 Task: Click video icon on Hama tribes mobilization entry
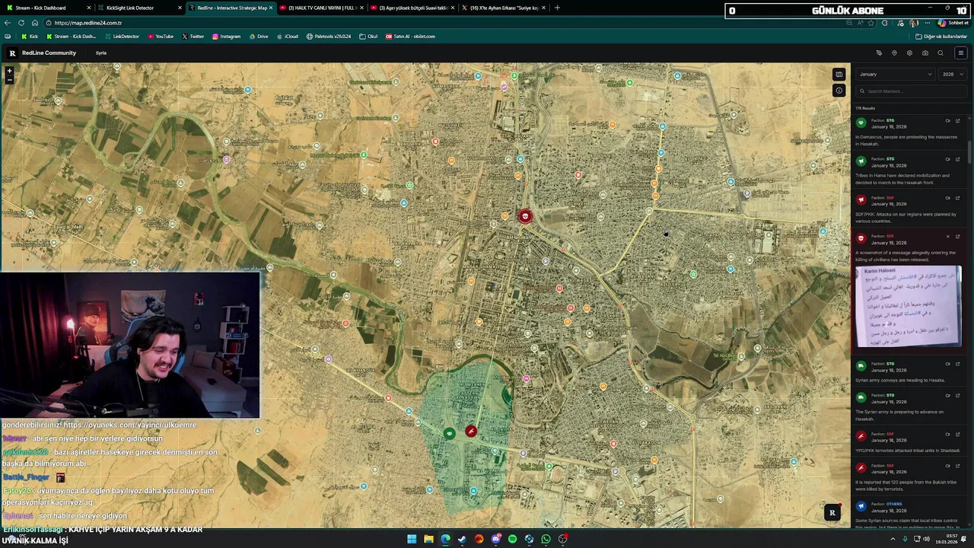(x=947, y=160)
